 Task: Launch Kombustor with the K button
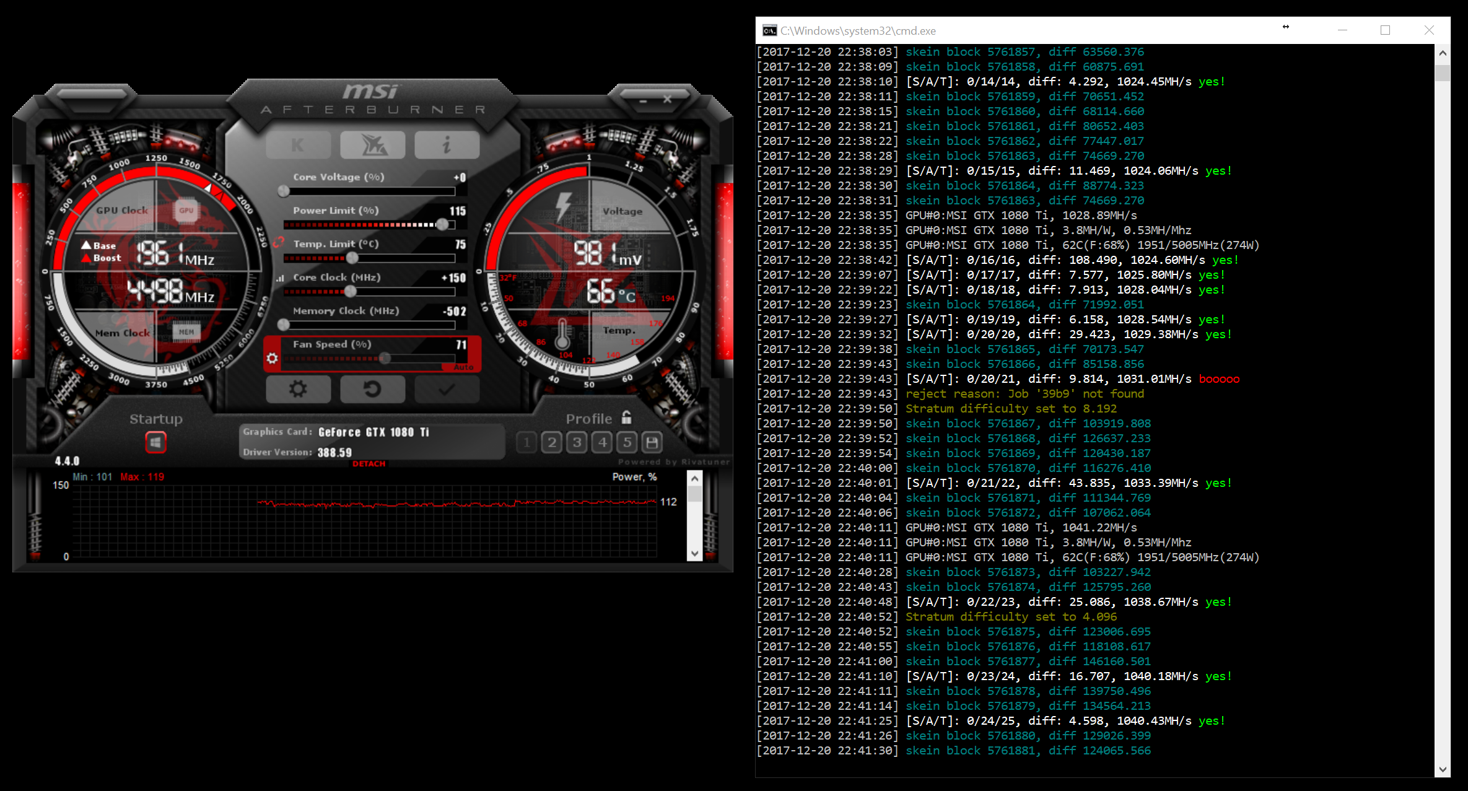click(298, 145)
